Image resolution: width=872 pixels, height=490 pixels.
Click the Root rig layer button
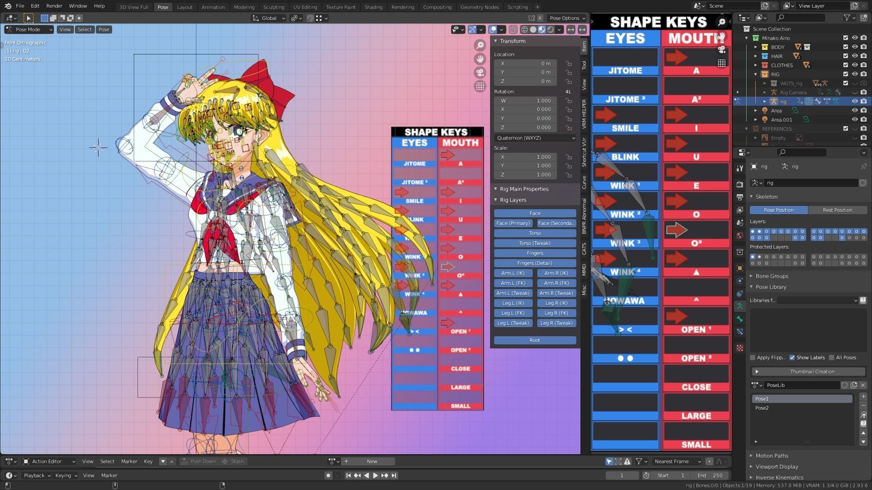pyautogui.click(x=535, y=340)
